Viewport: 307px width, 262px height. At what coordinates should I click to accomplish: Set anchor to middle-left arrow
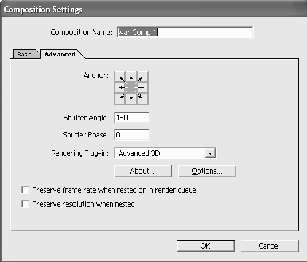(120, 88)
